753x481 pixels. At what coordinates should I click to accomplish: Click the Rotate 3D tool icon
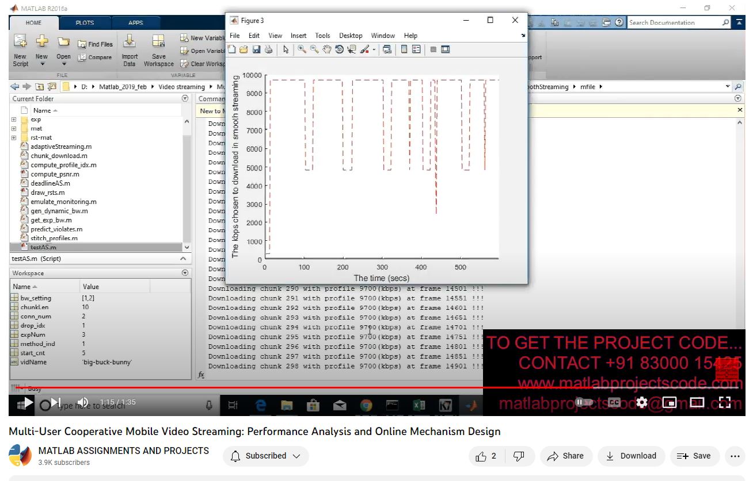coord(339,50)
